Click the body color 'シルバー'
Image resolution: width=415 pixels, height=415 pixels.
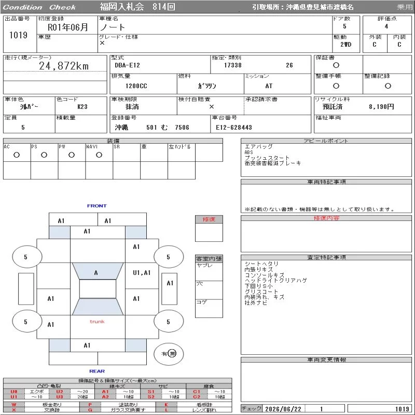pyautogui.click(x=29, y=107)
